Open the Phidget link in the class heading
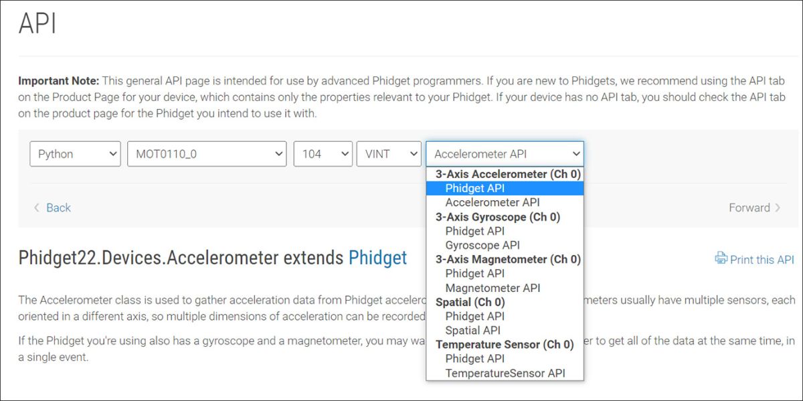Image resolution: width=803 pixels, height=401 pixels. pos(377,258)
